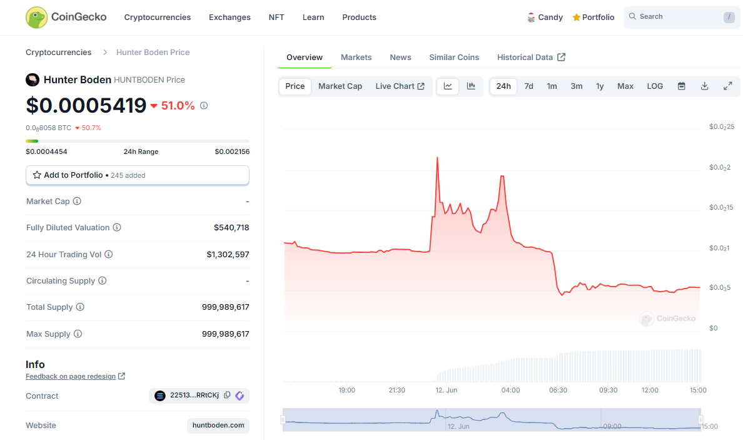Open the Cryptocurrencies menu
This screenshot has height=440, width=743.
coord(157,18)
